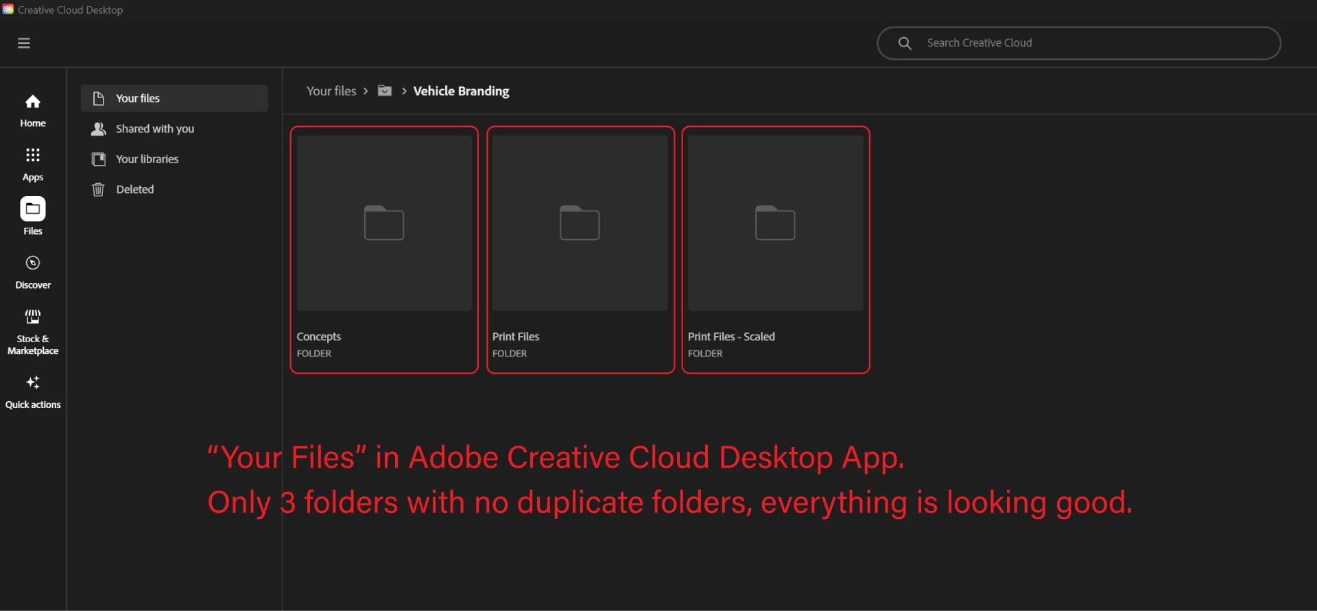Click the Vehicle Branding breadcrumb

point(461,91)
